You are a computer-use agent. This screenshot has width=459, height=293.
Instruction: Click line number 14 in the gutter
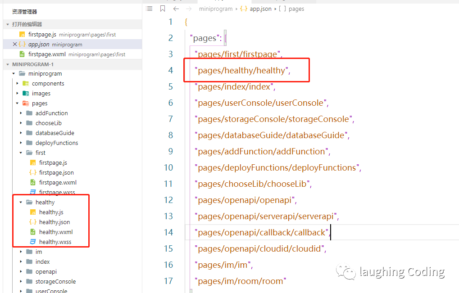coord(168,232)
